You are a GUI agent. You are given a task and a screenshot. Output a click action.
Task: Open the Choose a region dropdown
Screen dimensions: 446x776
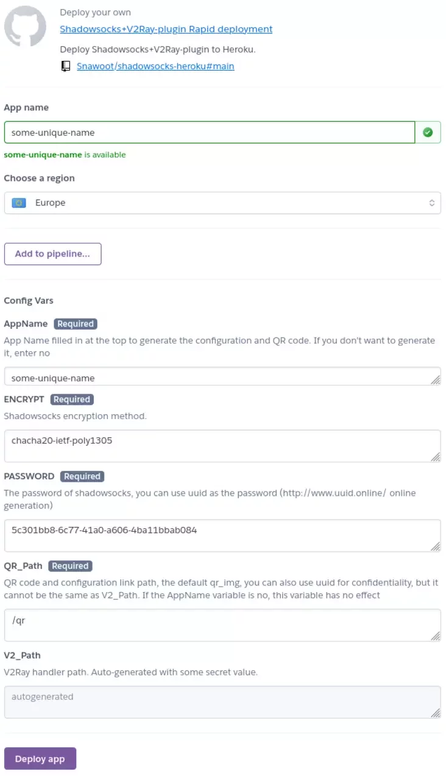[x=222, y=203]
